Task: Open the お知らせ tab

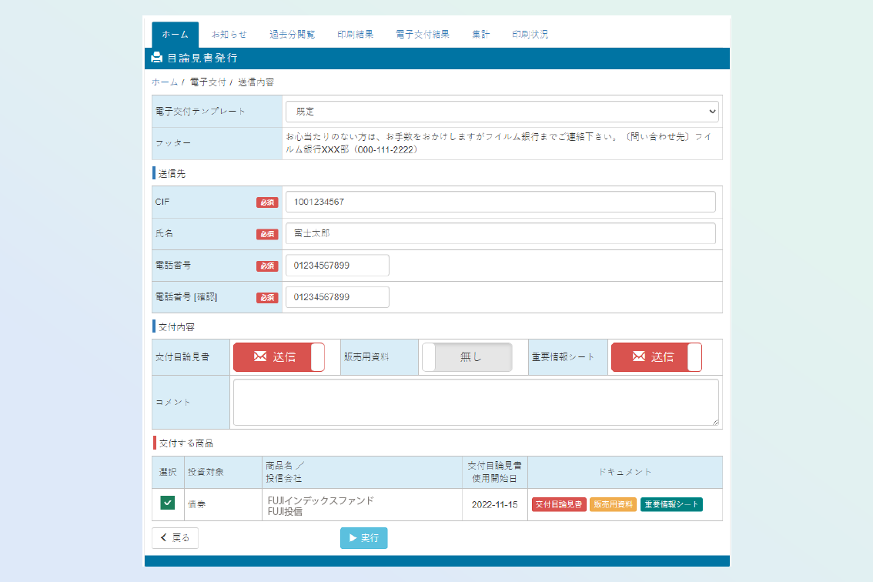Action: click(x=229, y=35)
